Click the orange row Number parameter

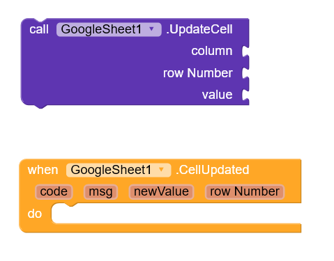(x=245, y=192)
